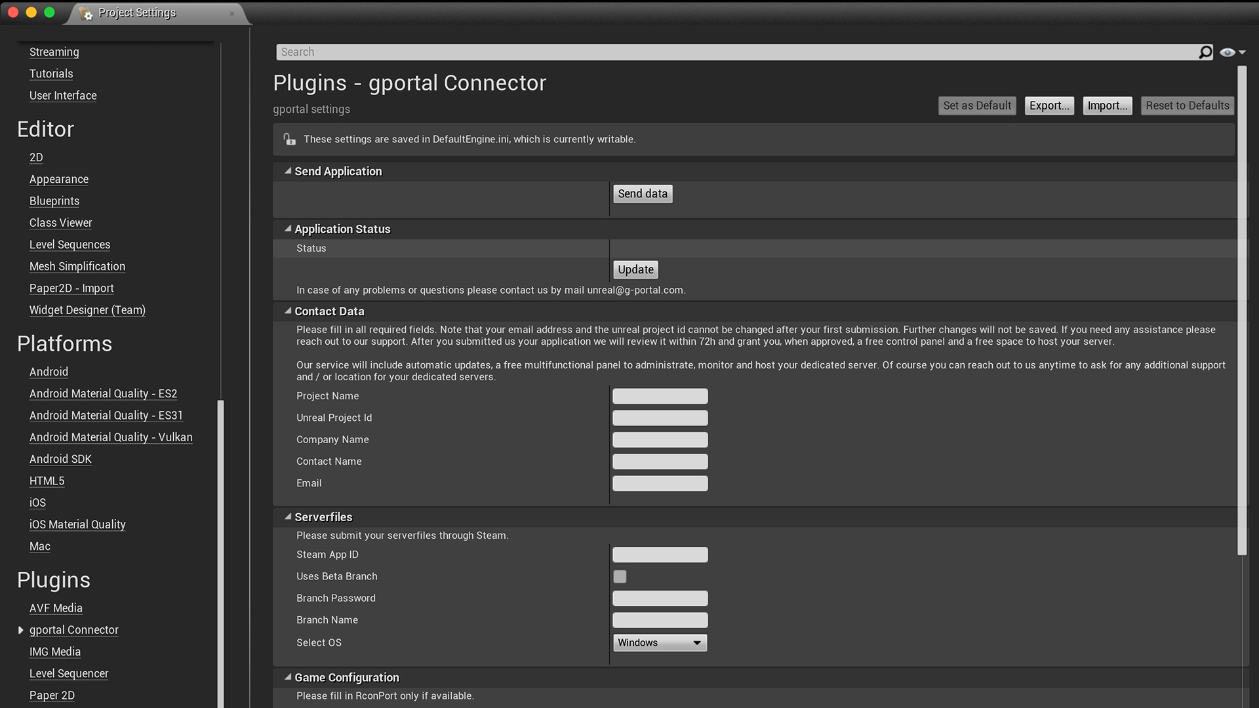Open Class Viewer settings
This screenshot has height=708, width=1259.
coord(60,223)
